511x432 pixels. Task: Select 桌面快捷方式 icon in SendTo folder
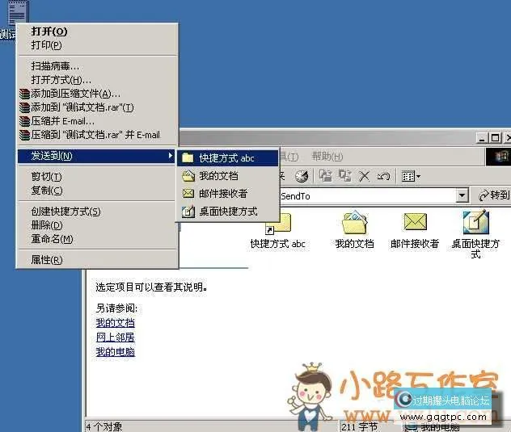click(475, 233)
